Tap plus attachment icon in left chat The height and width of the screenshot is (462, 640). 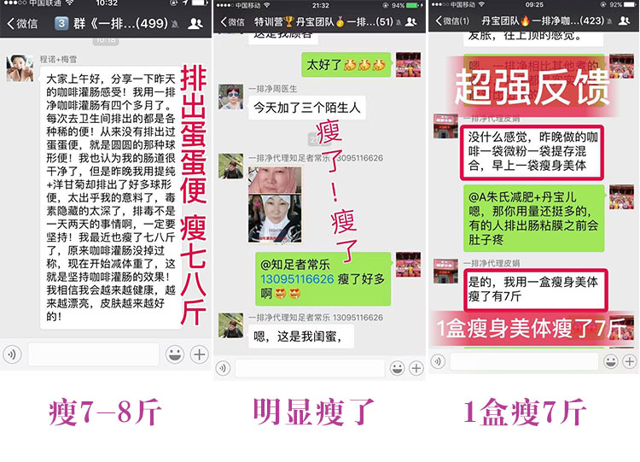tap(199, 354)
